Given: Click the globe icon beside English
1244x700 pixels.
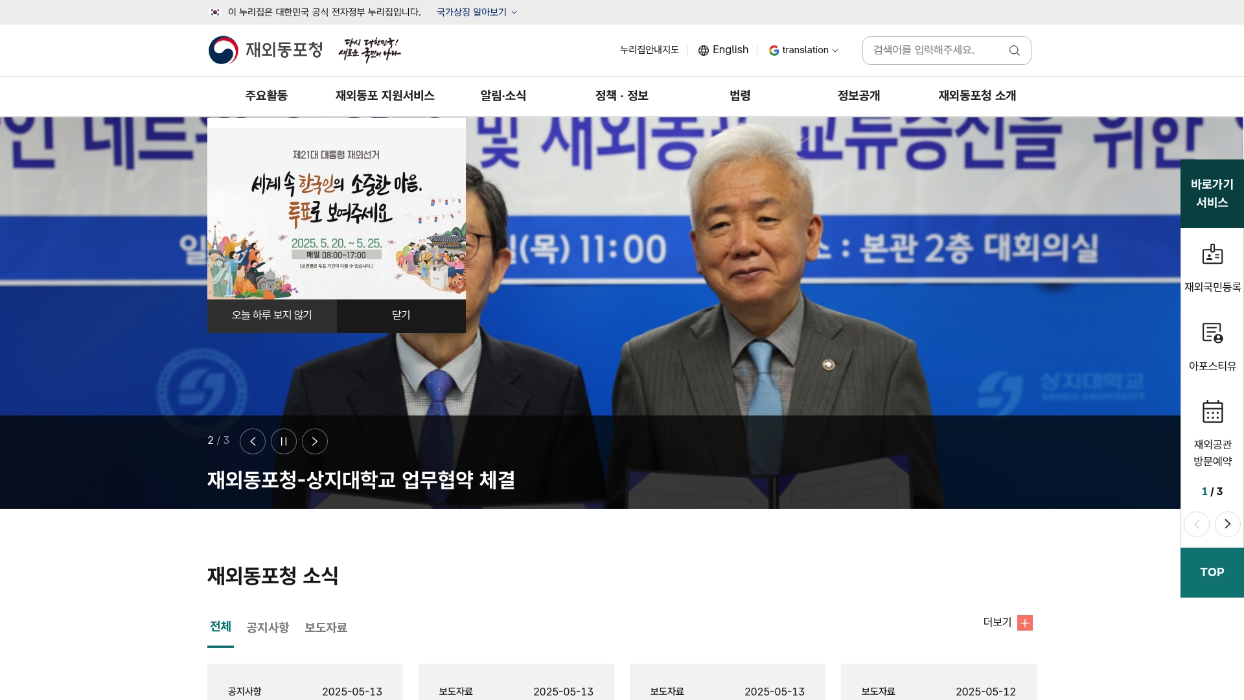Looking at the screenshot, I should point(704,51).
